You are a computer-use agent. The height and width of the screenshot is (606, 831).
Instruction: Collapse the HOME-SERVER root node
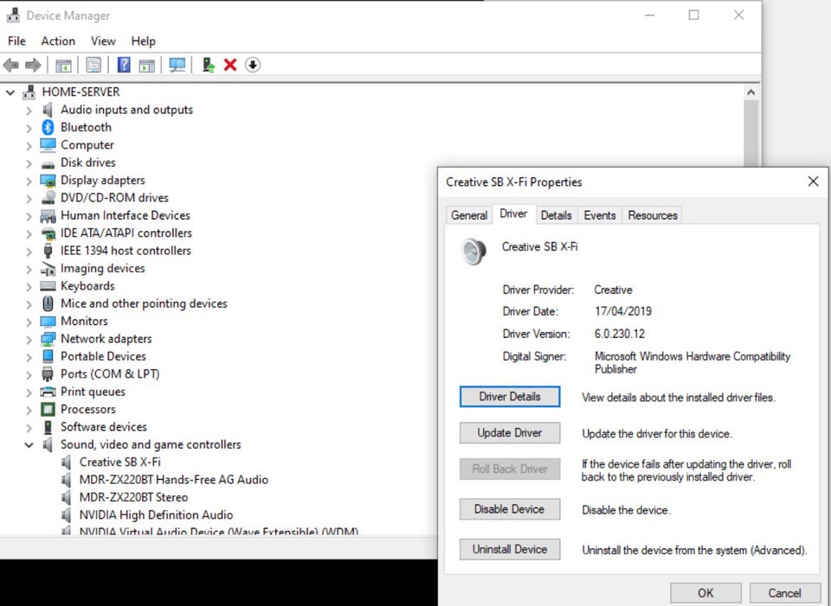coord(10,92)
